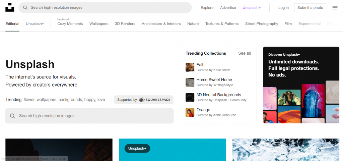Image resolution: width=343 pixels, height=161 pixels.
Task: Click magnifier icon in top search bar
Action: click(25, 8)
